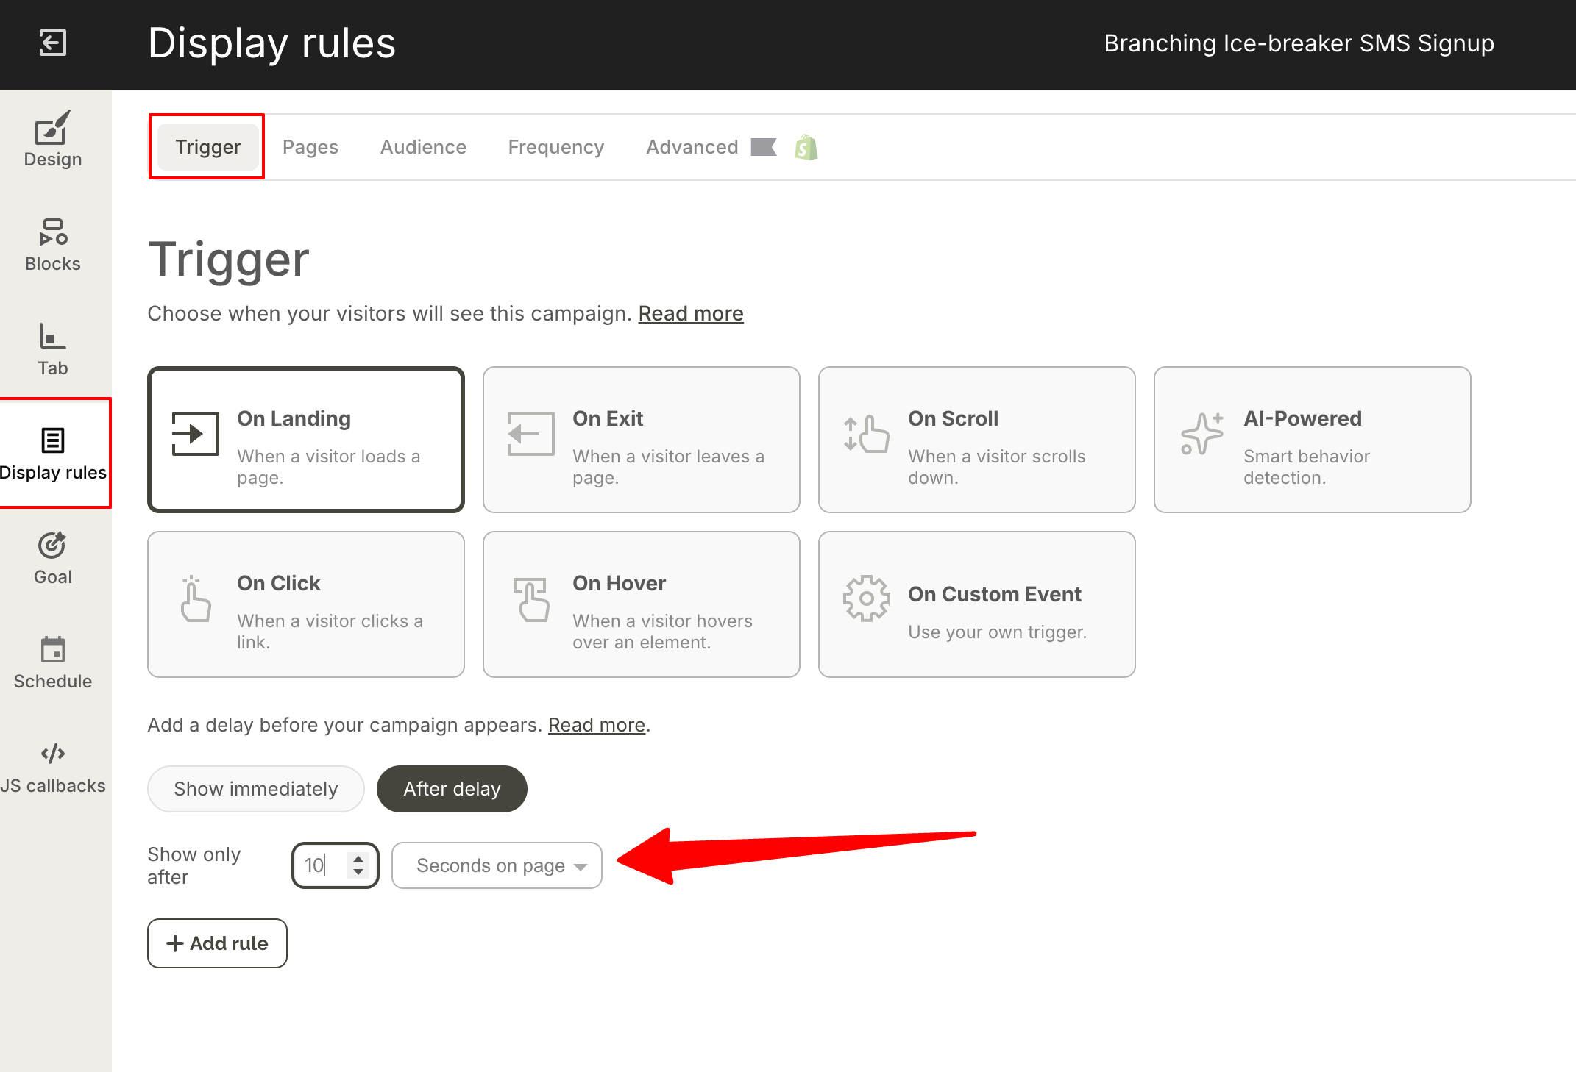1576x1072 pixels.
Task: Open the Audience tab
Action: [422, 146]
